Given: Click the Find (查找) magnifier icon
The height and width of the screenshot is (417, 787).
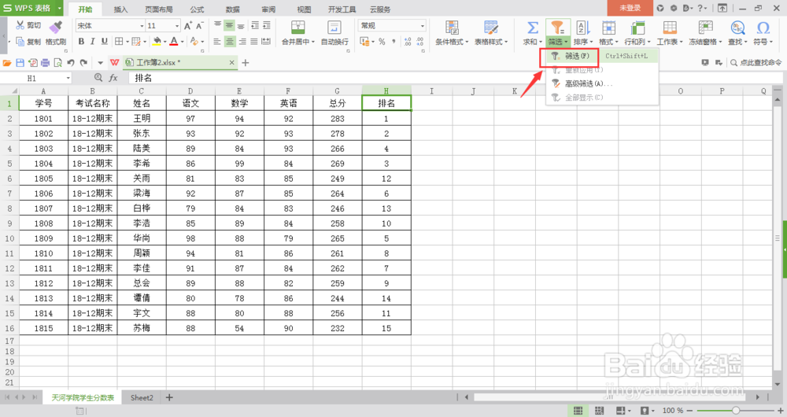Looking at the screenshot, I should tap(737, 28).
